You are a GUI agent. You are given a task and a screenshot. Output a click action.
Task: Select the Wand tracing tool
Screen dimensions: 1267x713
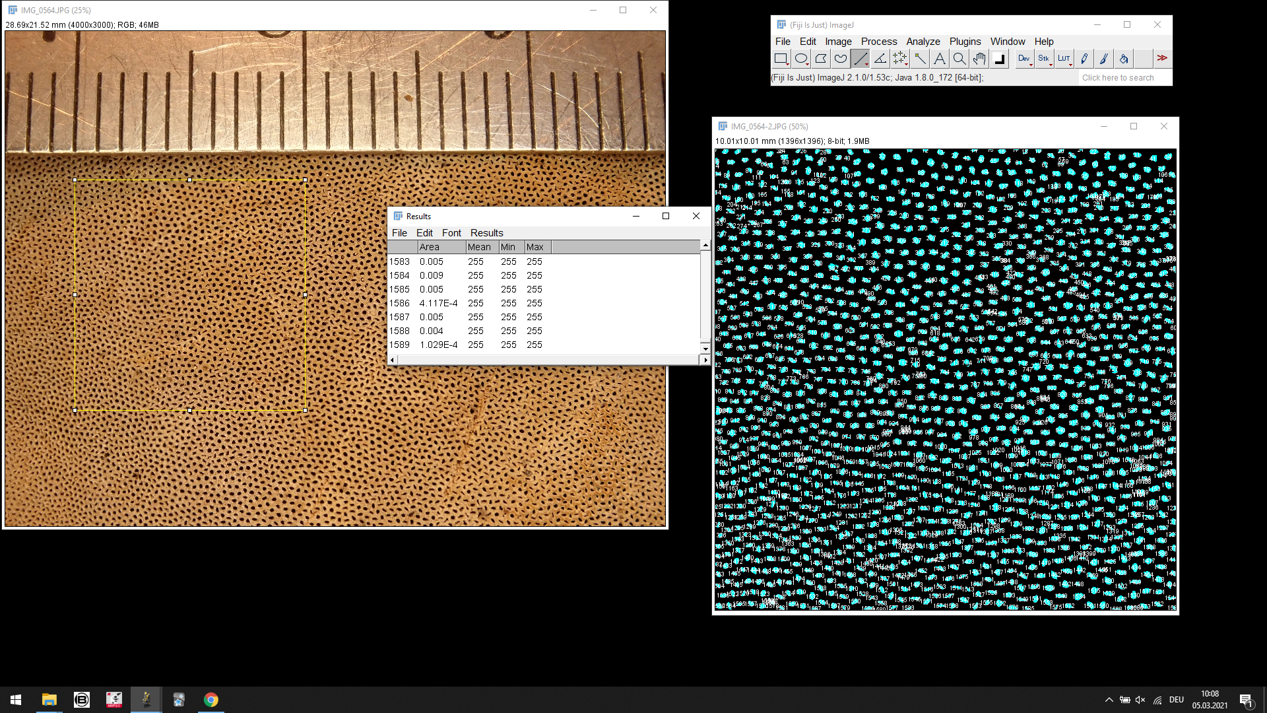[920, 59]
